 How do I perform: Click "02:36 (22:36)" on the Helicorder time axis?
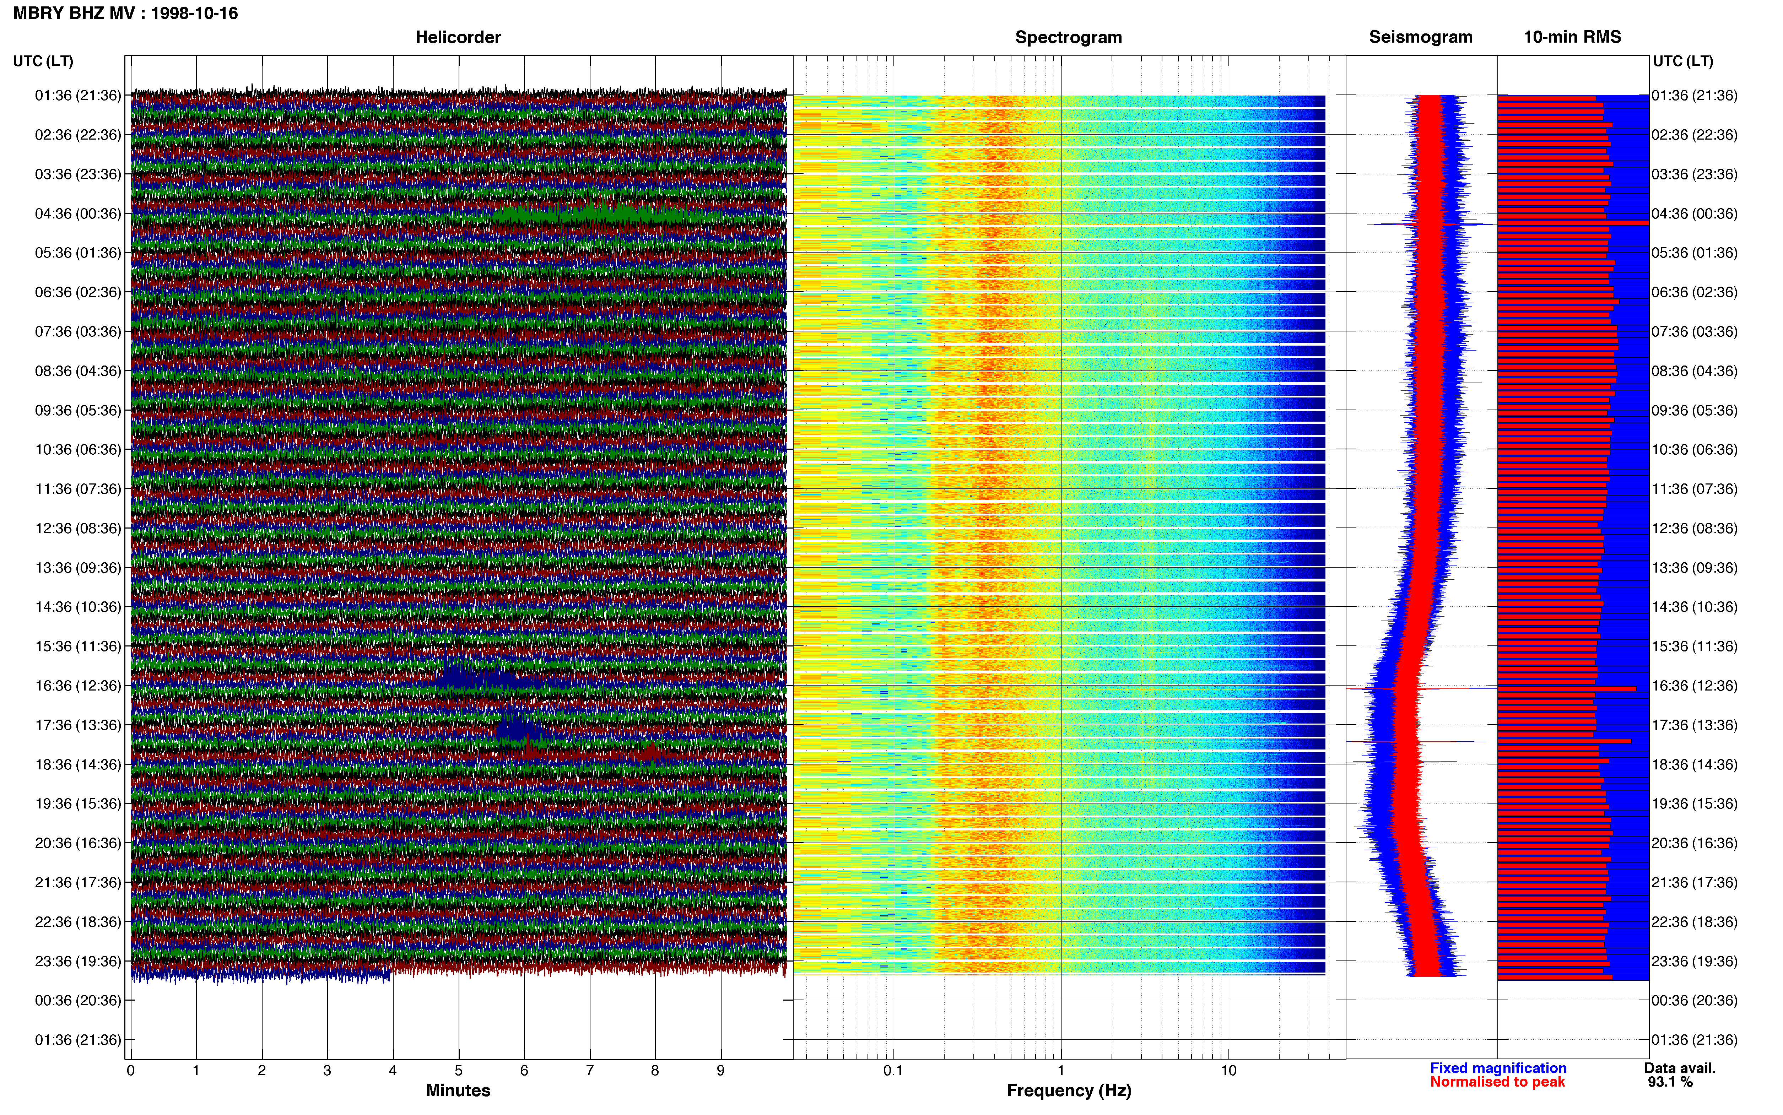click(77, 135)
